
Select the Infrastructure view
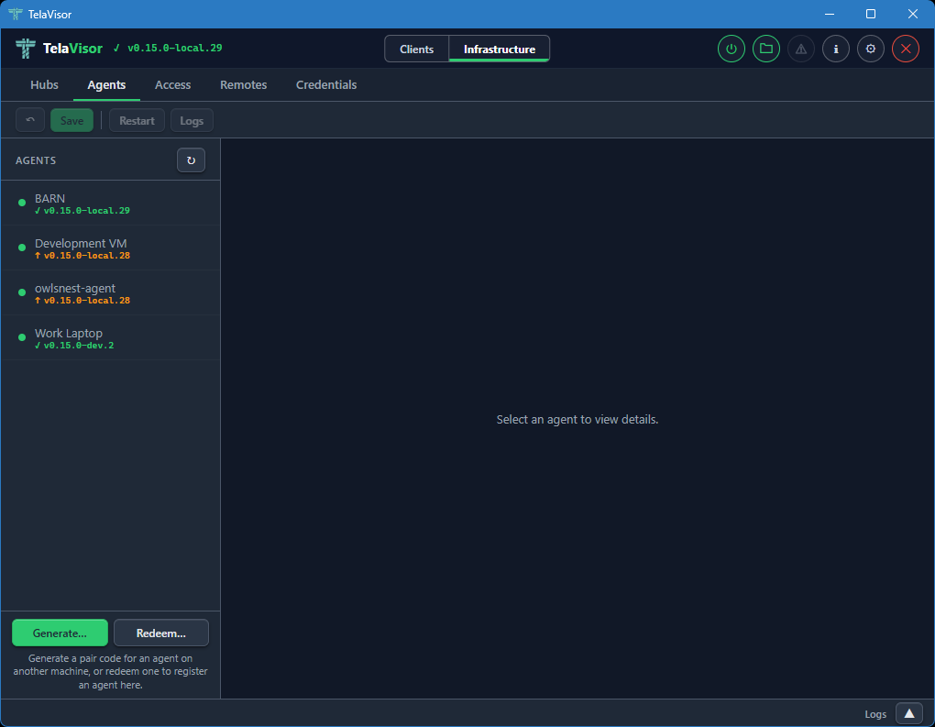click(x=499, y=49)
